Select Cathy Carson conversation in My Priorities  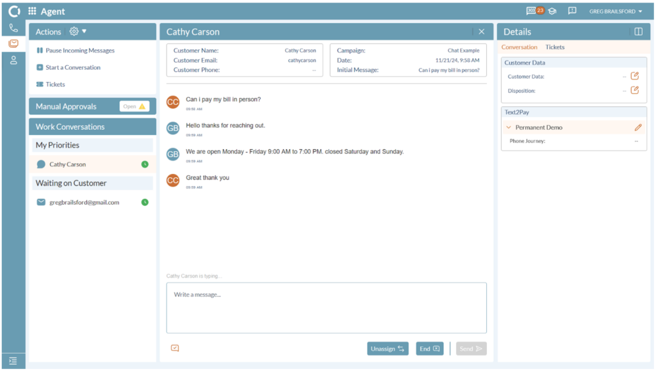coord(92,164)
